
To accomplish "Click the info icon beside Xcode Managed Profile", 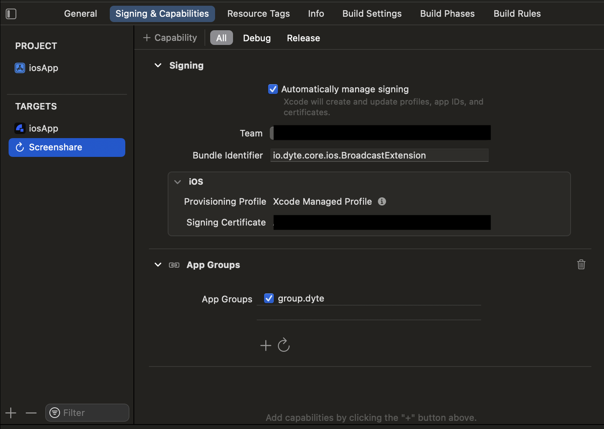I will coord(382,201).
